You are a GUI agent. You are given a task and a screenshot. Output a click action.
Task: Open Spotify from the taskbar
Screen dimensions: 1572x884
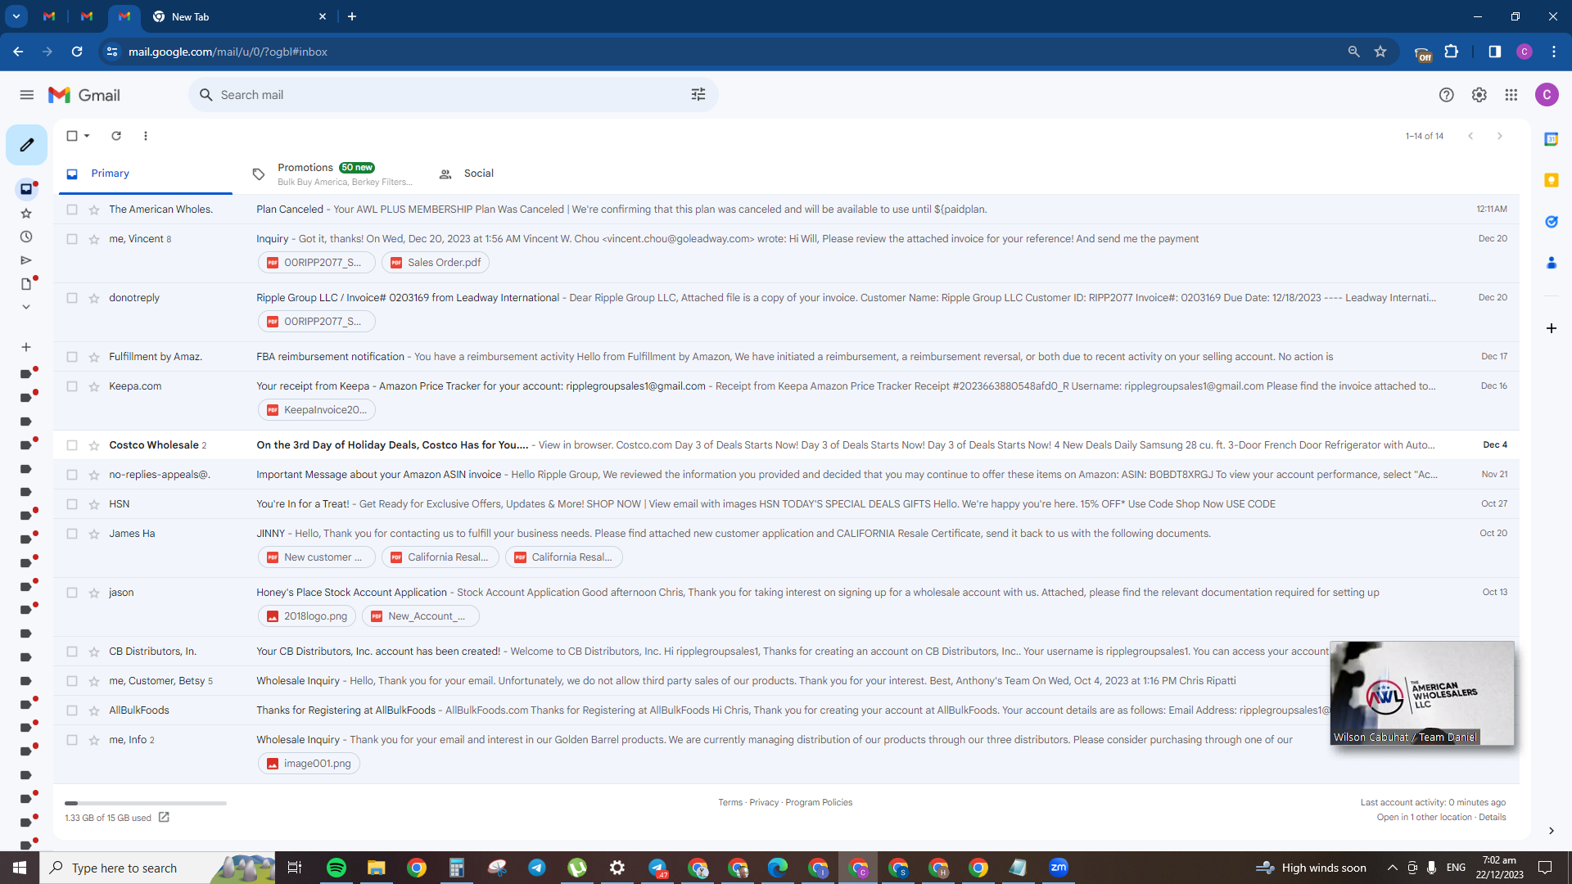(337, 868)
